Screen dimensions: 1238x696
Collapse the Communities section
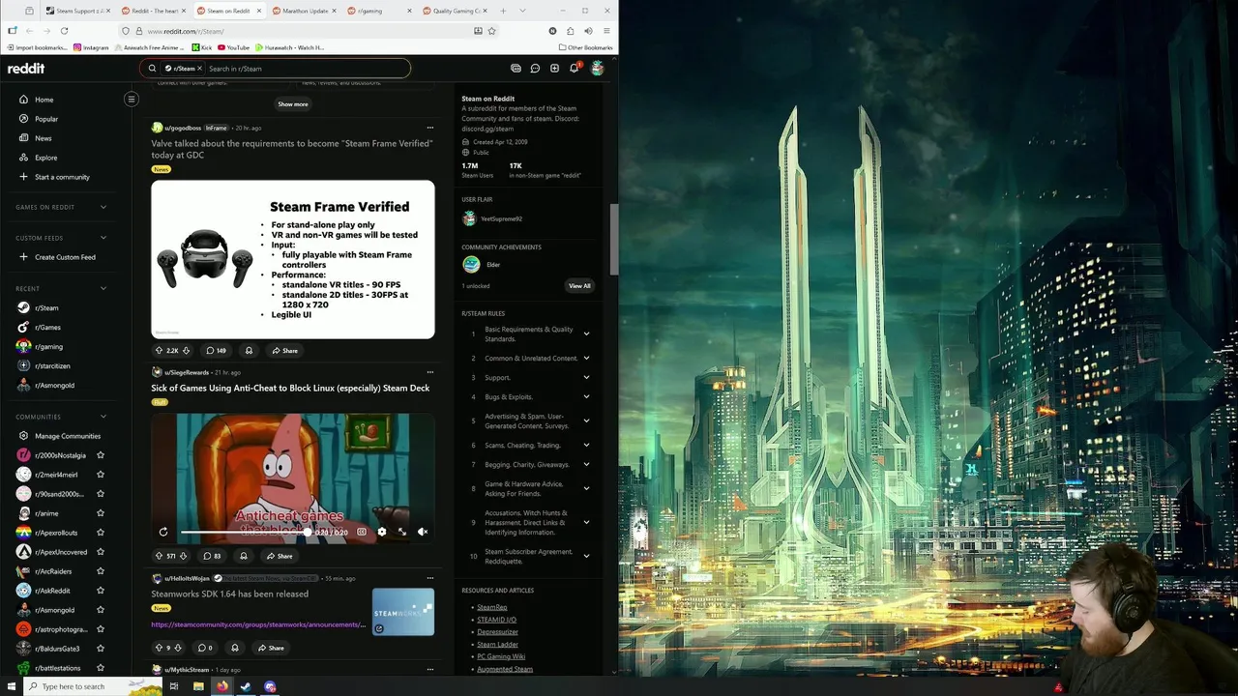pyautogui.click(x=103, y=417)
